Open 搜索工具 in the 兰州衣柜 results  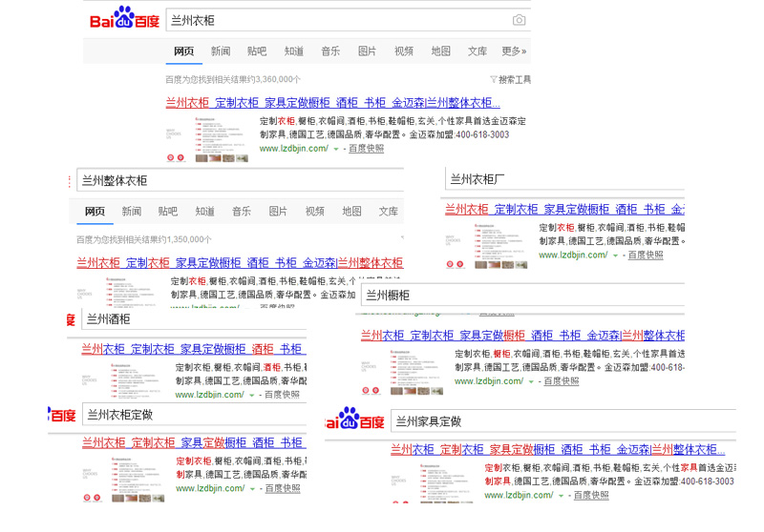coord(515,79)
